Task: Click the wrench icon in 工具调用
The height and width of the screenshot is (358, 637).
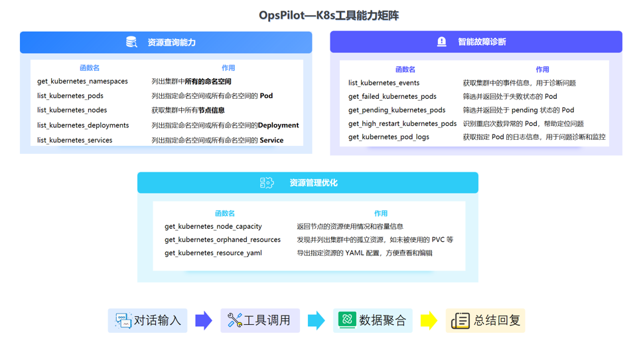Action: [x=235, y=320]
